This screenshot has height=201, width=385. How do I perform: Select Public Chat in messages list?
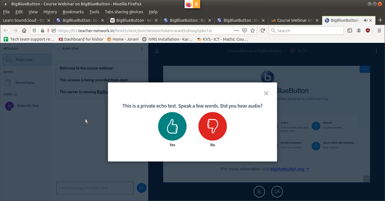(x=27, y=60)
